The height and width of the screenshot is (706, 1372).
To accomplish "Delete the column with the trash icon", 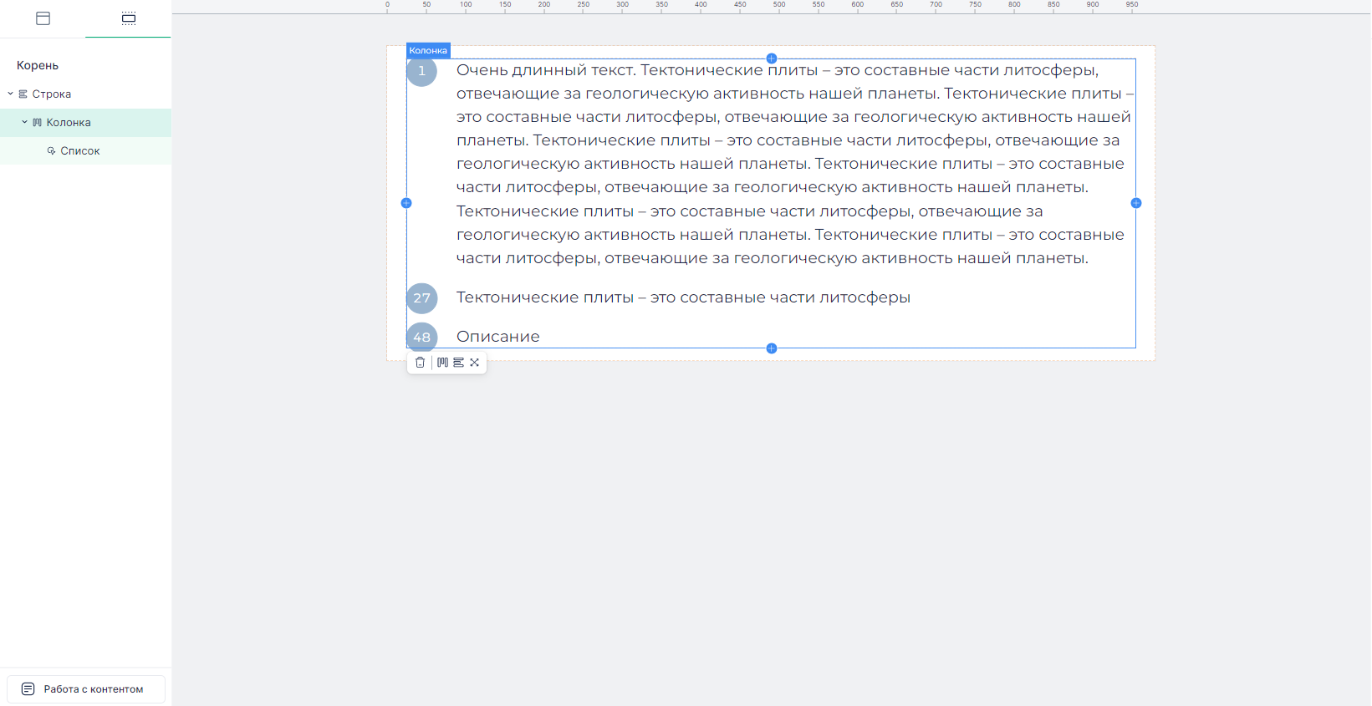I will 420,363.
